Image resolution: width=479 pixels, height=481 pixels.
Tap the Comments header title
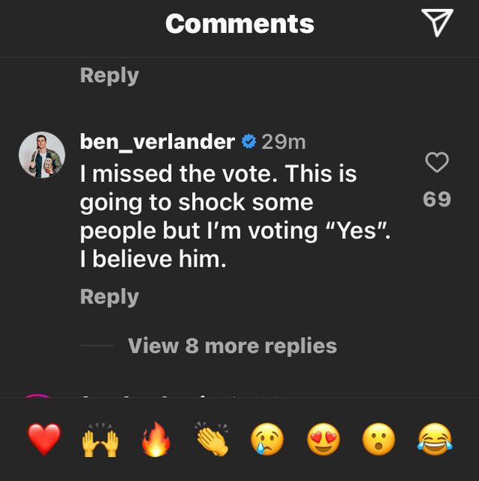point(239,24)
